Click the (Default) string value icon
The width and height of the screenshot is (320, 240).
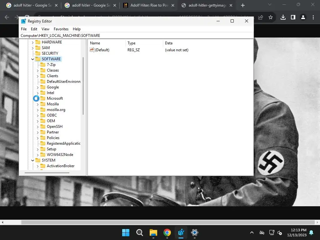[92, 50]
